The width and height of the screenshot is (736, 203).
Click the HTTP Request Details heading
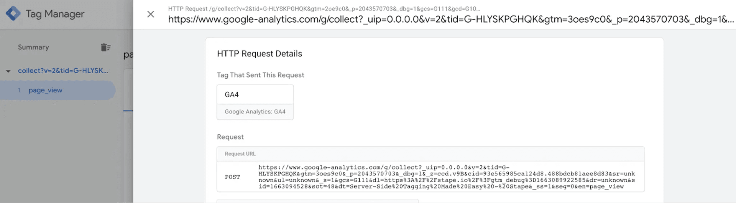[260, 54]
